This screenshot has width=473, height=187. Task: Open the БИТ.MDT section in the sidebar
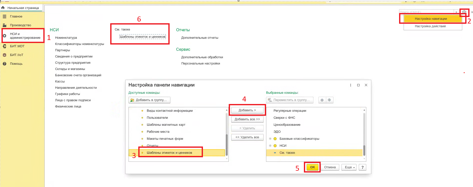pos(17,46)
